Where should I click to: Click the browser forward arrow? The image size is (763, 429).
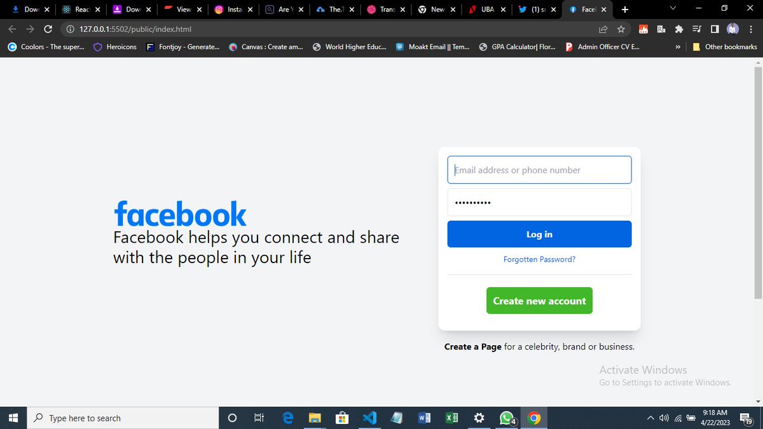point(30,29)
